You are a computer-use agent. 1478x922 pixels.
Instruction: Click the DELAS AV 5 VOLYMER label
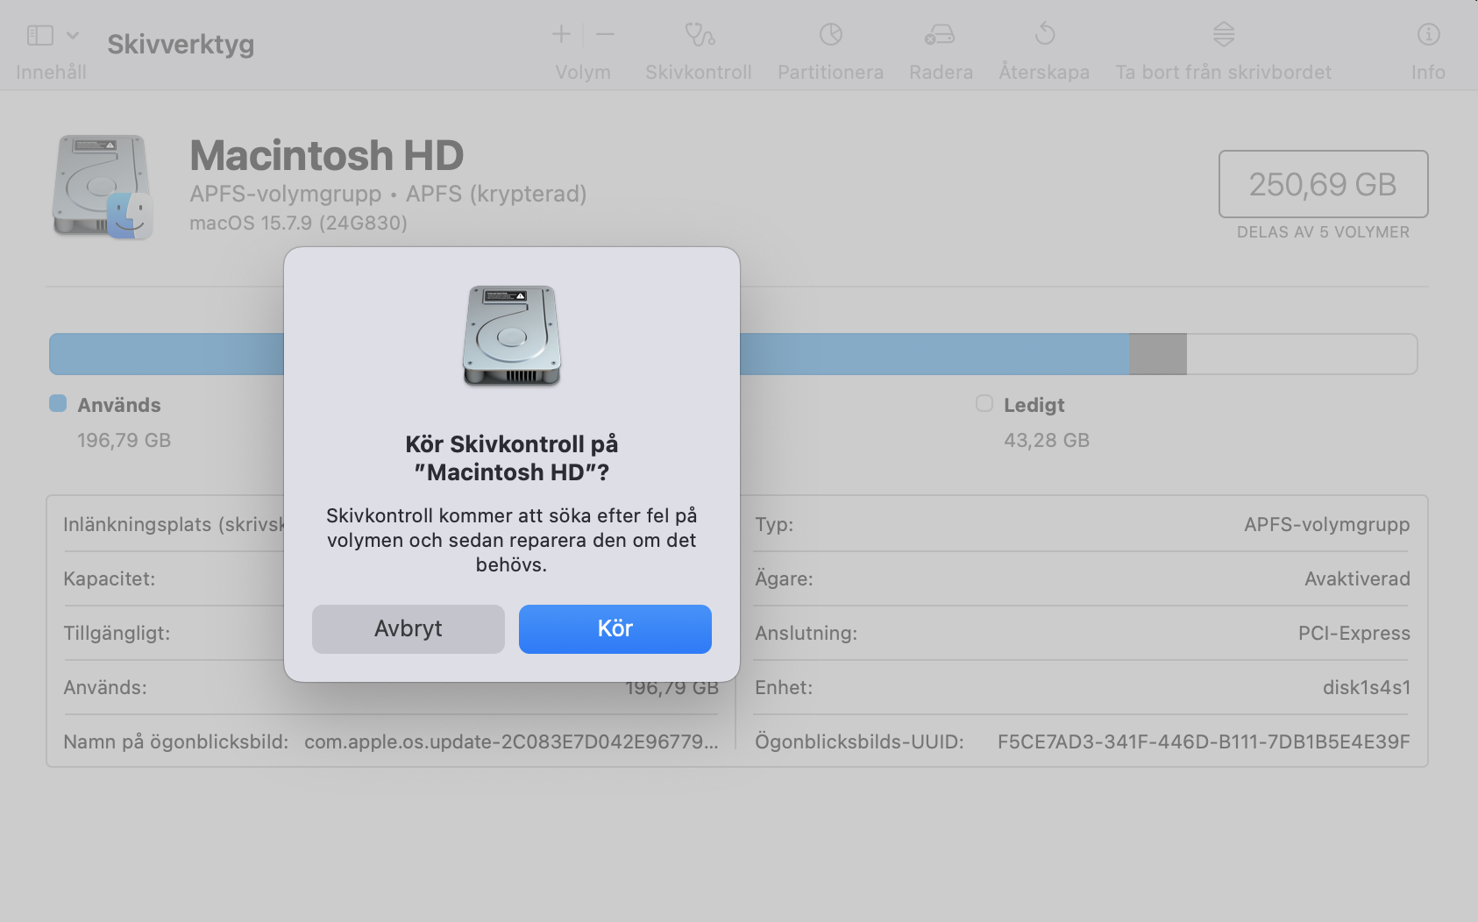1323,232
